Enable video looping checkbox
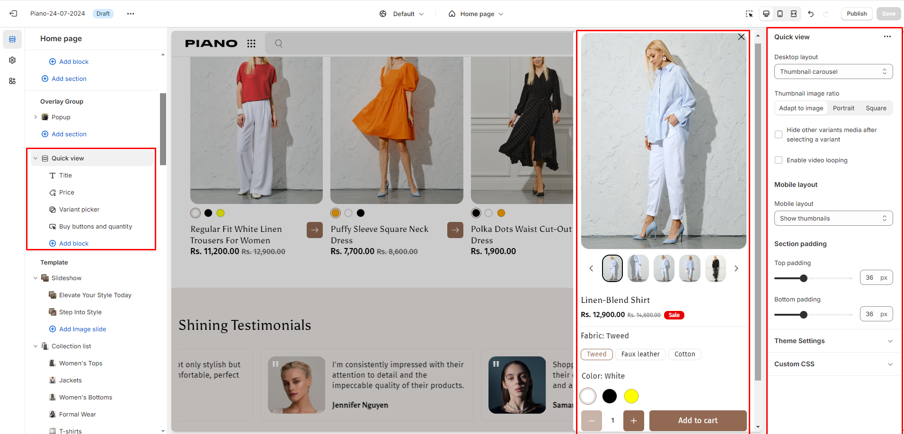The image size is (904, 434). tap(779, 160)
